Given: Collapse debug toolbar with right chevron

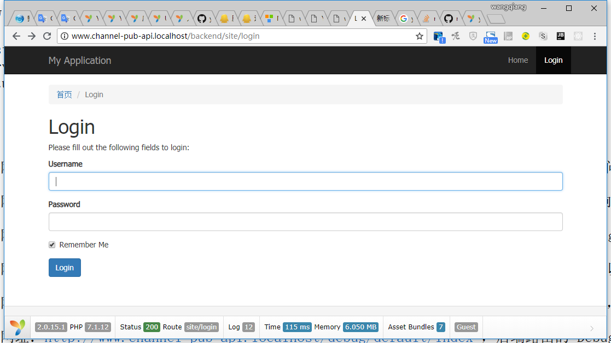Looking at the screenshot, I should [592, 329].
